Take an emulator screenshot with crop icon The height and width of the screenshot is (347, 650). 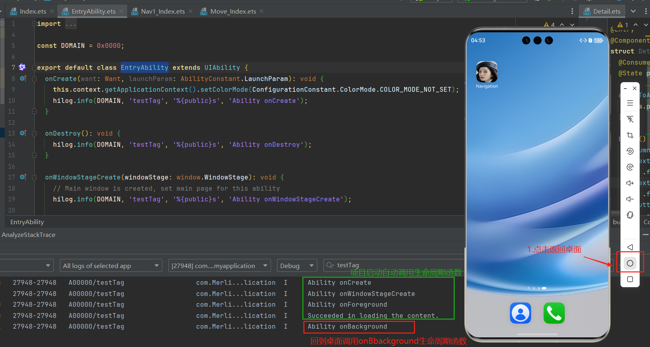click(x=630, y=135)
